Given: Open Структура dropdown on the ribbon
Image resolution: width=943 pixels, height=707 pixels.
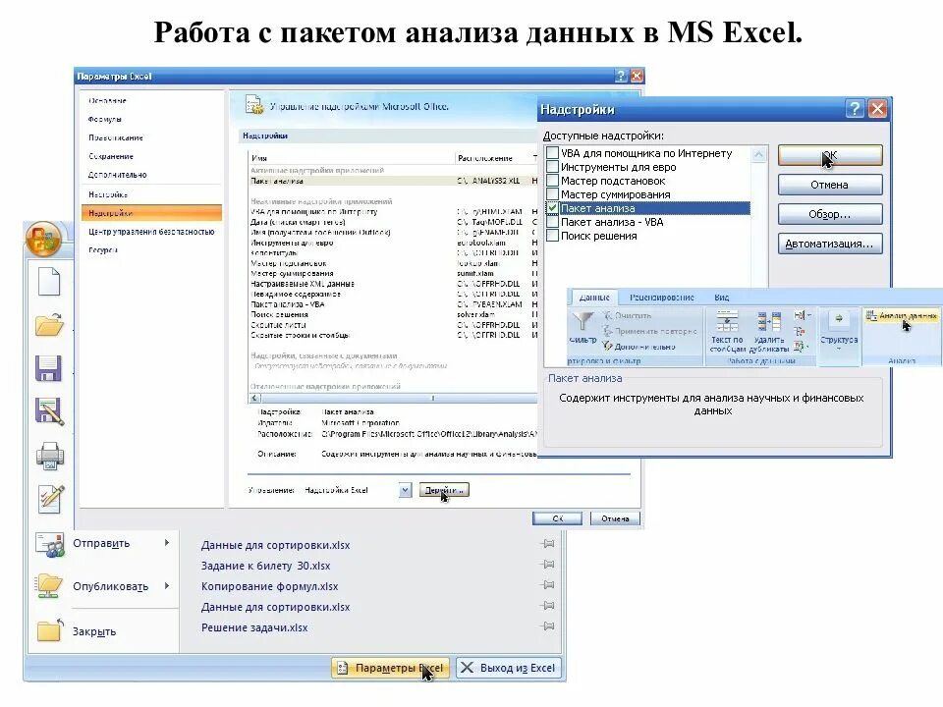Looking at the screenshot, I should click(838, 332).
